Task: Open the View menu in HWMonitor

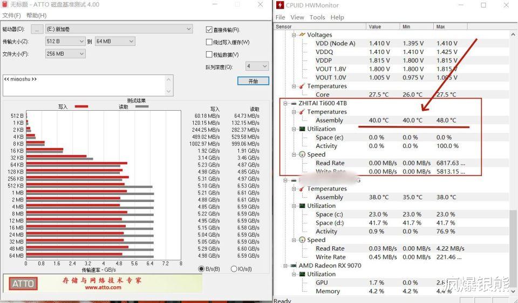Action: [x=297, y=17]
